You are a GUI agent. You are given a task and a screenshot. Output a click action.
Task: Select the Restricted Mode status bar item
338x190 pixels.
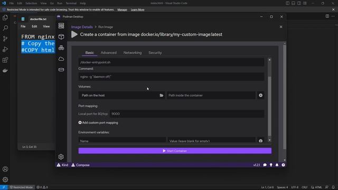coord(21,187)
